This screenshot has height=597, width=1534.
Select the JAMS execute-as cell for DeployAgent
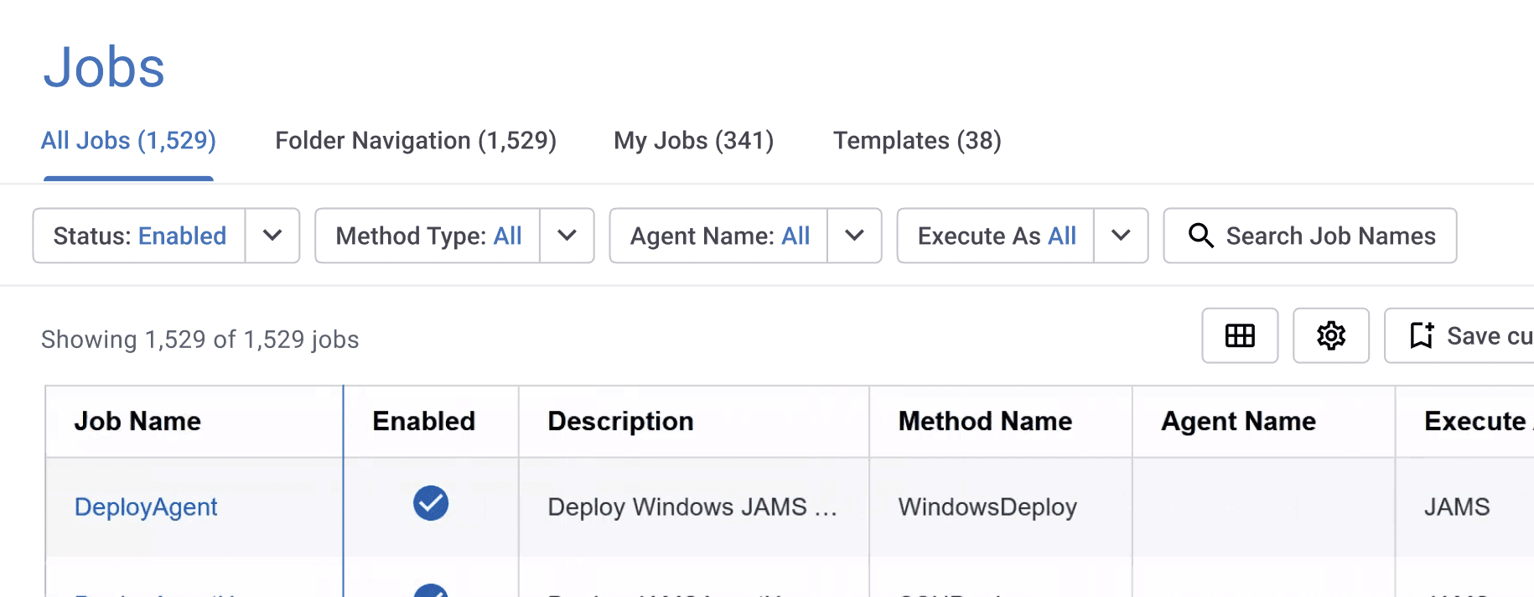(1464, 506)
